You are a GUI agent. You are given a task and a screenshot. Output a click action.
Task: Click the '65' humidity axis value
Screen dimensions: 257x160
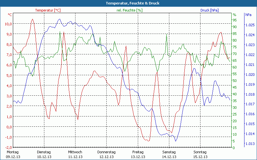point(235,60)
